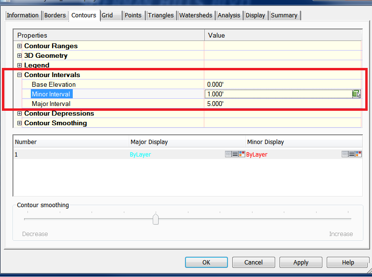Screen dimensions: 372x277
Task: Switch to the Information tab
Action: click(x=23, y=15)
